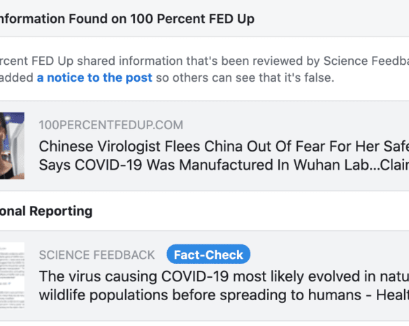The image size is (409, 326).
Task: Open the COVID-19 evolved in nature headline
Action: coord(224,286)
